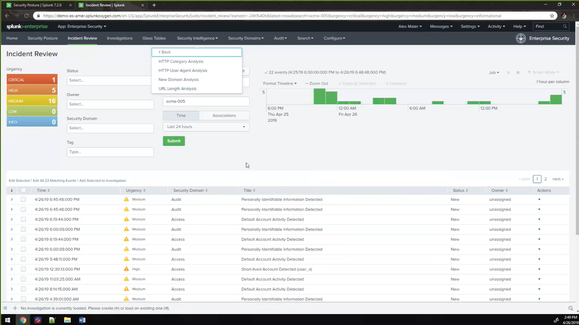Open the Format Timeline dropdown

[x=279, y=83]
